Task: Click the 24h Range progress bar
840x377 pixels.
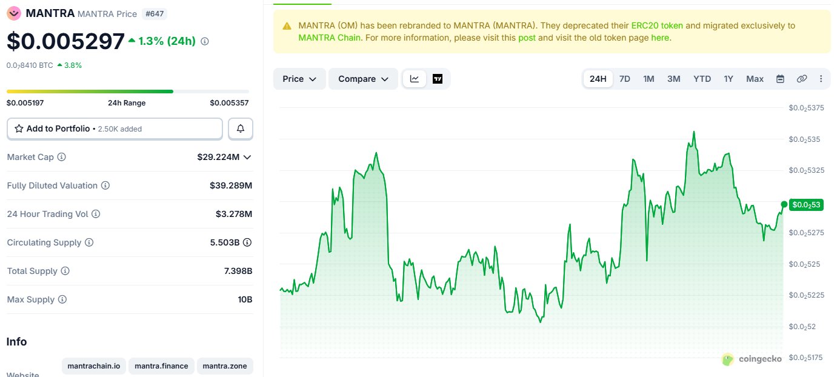Action: point(128,92)
